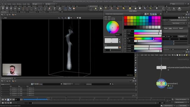Click the parameter pane gear icon
190x107 pixels.
click(x=179, y=18)
